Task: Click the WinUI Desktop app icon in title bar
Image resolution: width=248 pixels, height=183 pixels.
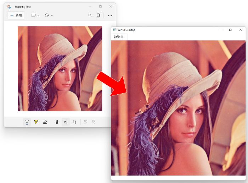Action: click(115, 30)
